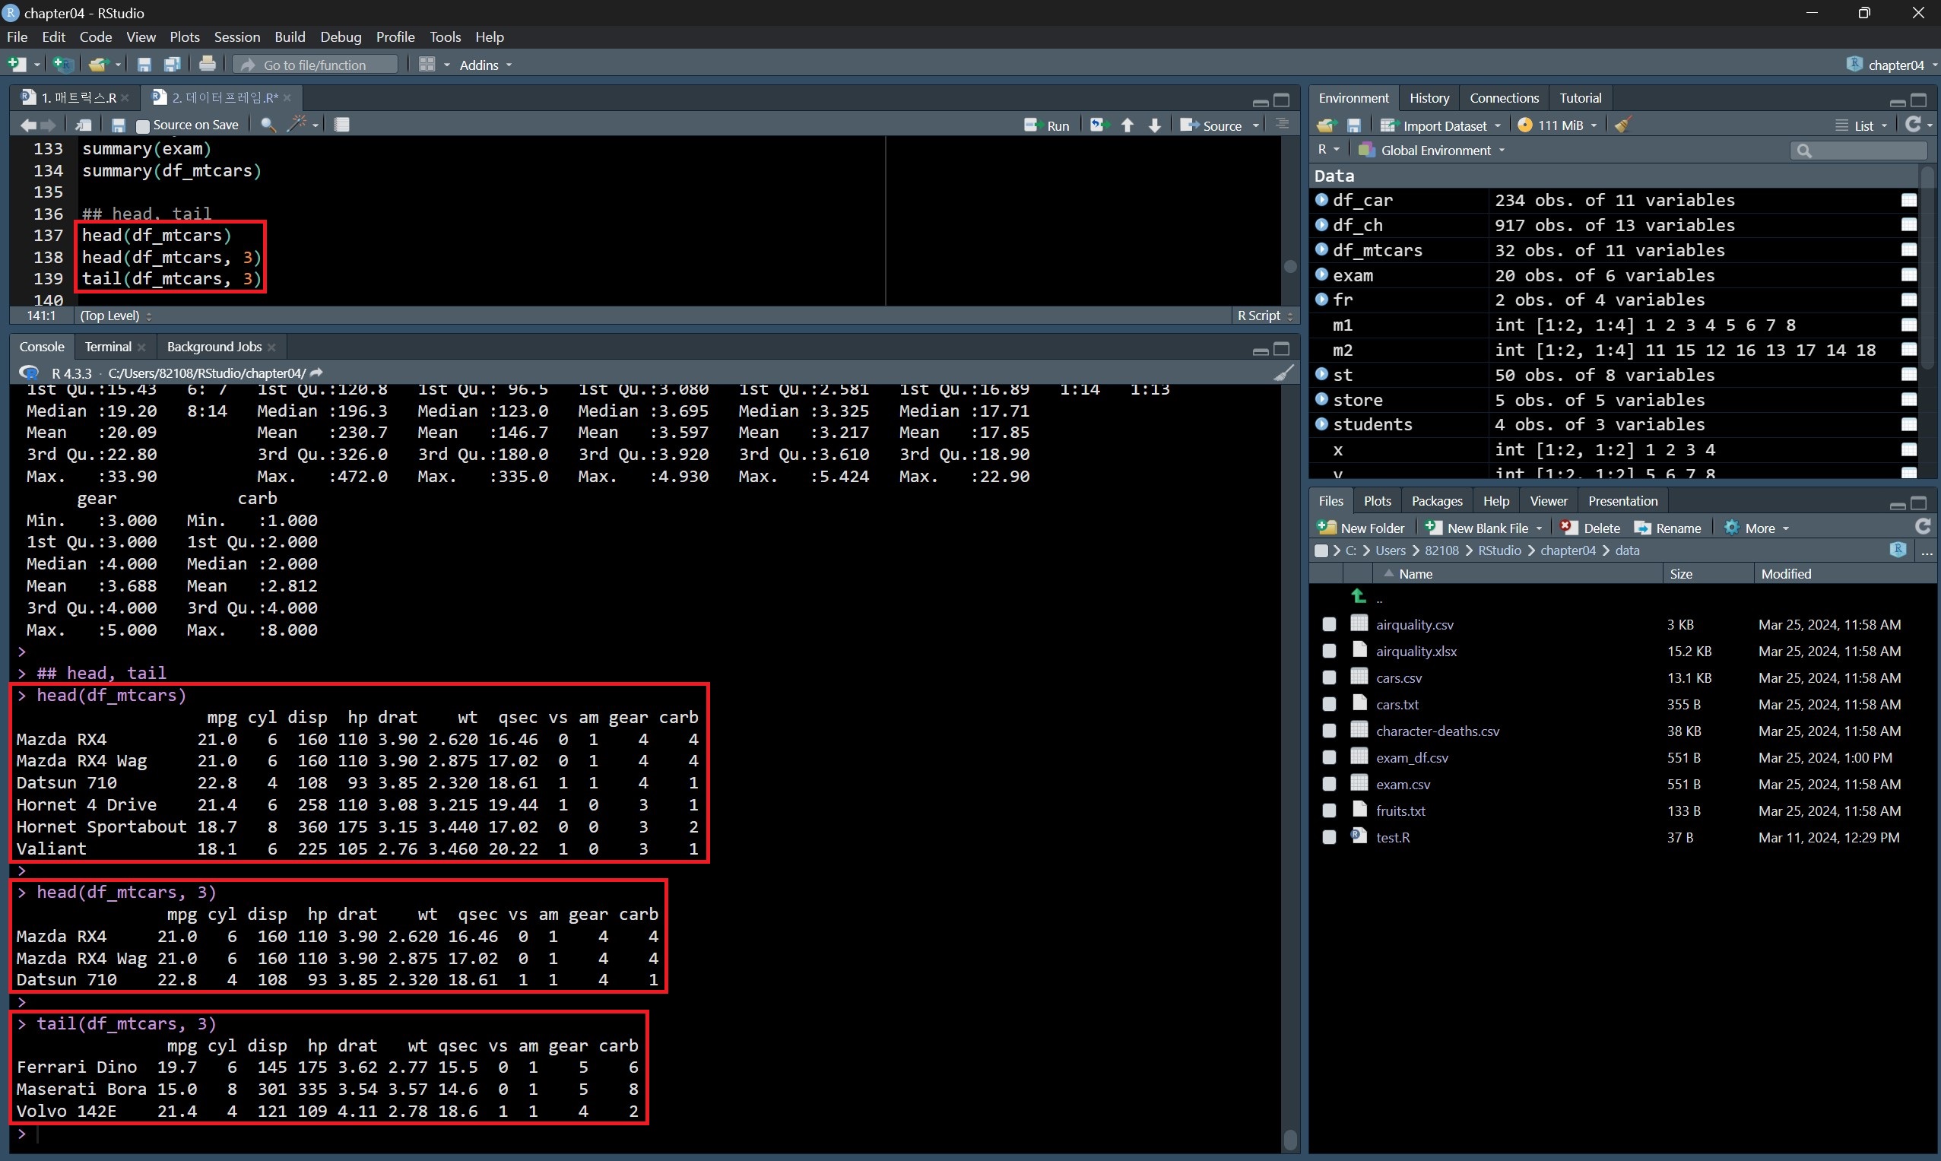
Task: Clear the console with the broom icon
Action: pos(1283,373)
